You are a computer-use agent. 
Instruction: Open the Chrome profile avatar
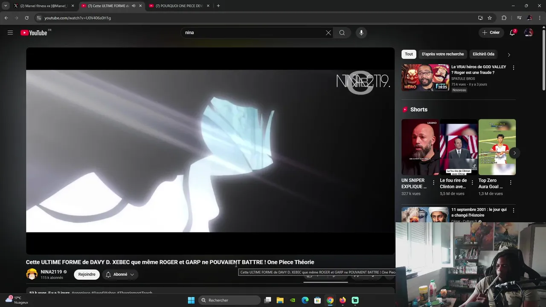[529, 18]
